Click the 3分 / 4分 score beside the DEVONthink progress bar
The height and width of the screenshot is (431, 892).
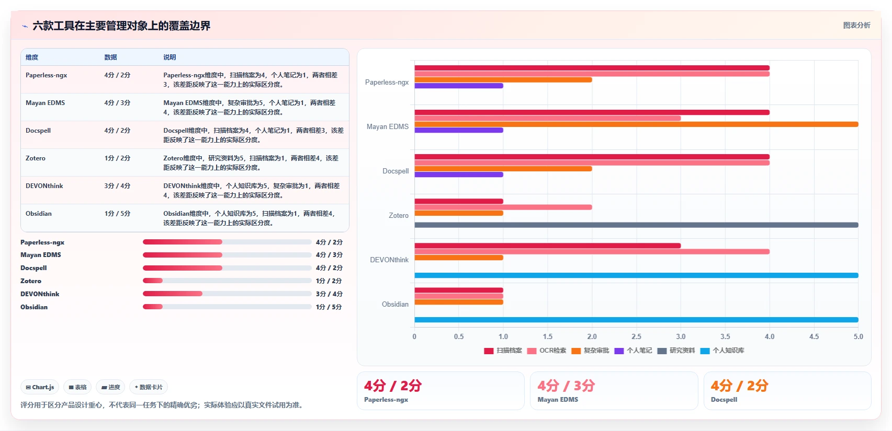(329, 294)
